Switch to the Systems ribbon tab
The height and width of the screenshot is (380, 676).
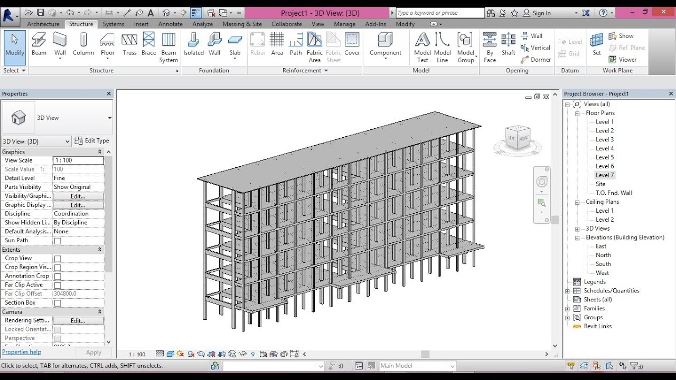tap(114, 24)
